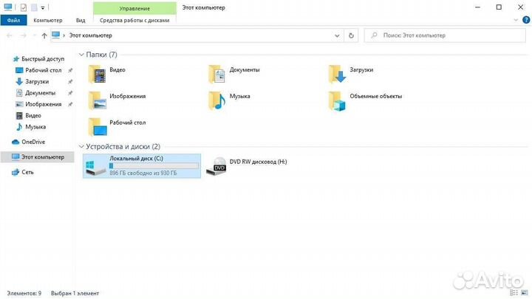Open the address bar history dropdown

click(x=337, y=35)
